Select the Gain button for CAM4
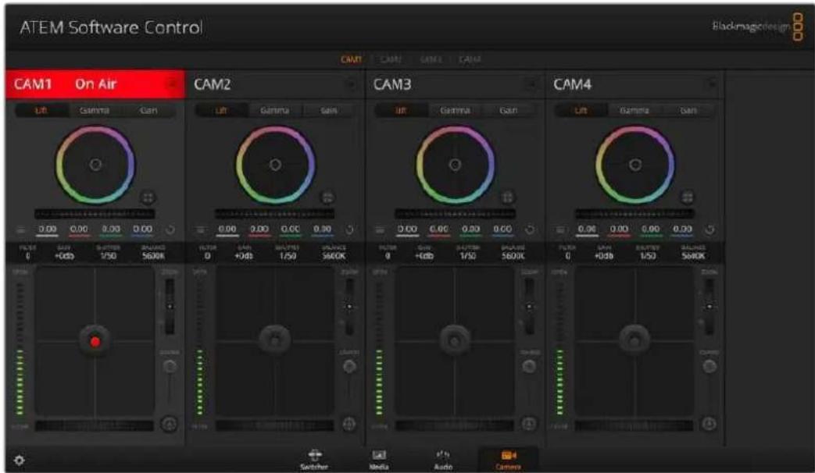This screenshot has height=473, width=815. pyautogui.click(x=688, y=110)
